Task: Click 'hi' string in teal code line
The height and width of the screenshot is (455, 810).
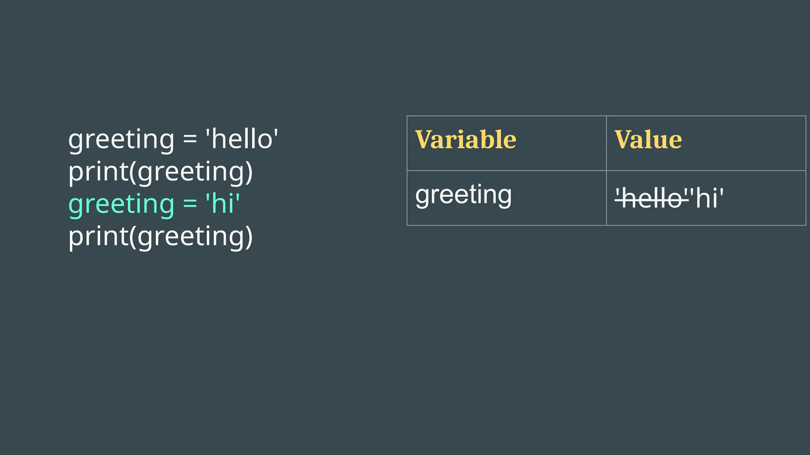Action: coord(223,204)
